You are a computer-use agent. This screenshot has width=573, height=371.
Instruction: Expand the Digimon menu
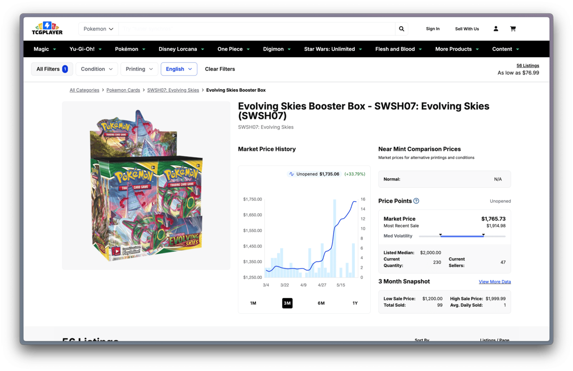pos(277,49)
